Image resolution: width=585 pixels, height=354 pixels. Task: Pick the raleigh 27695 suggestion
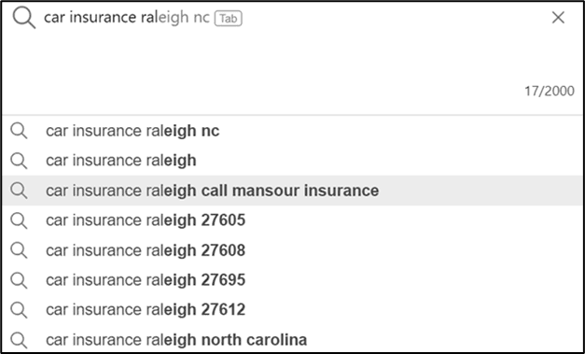pyautogui.click(x=293, y=280)
